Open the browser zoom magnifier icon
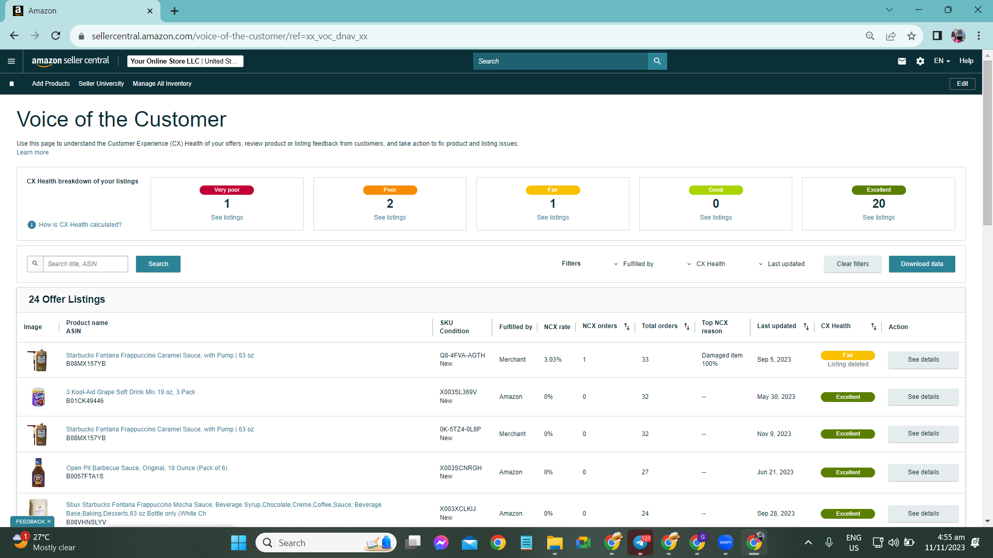Viewport: 993px width, 558px height. pyautogui.click(x=870, y=36)
